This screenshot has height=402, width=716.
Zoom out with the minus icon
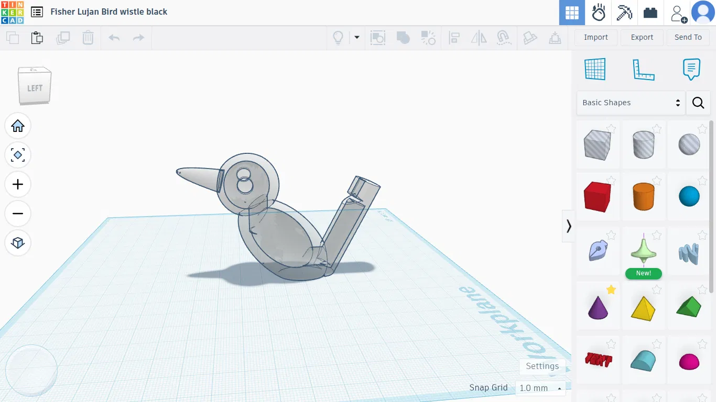click(x=18, y=214)
